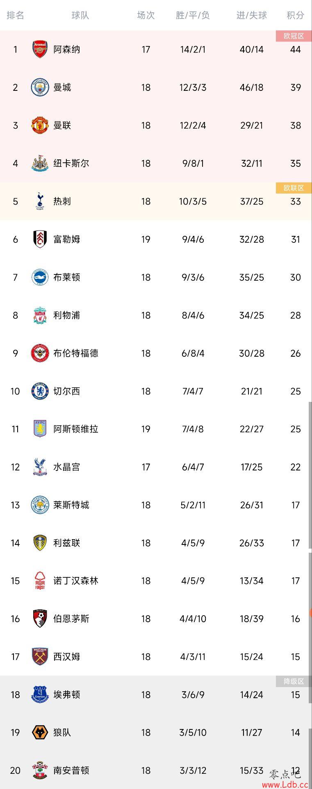Select the Manchester United crest
The height and width of the screenshot is (789, 312).
(40, 125)
